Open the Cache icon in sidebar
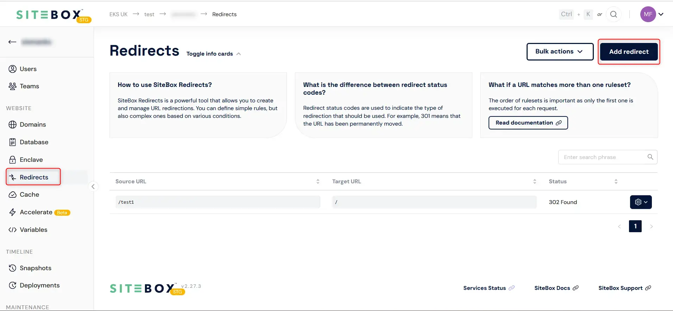 (13, 195)
